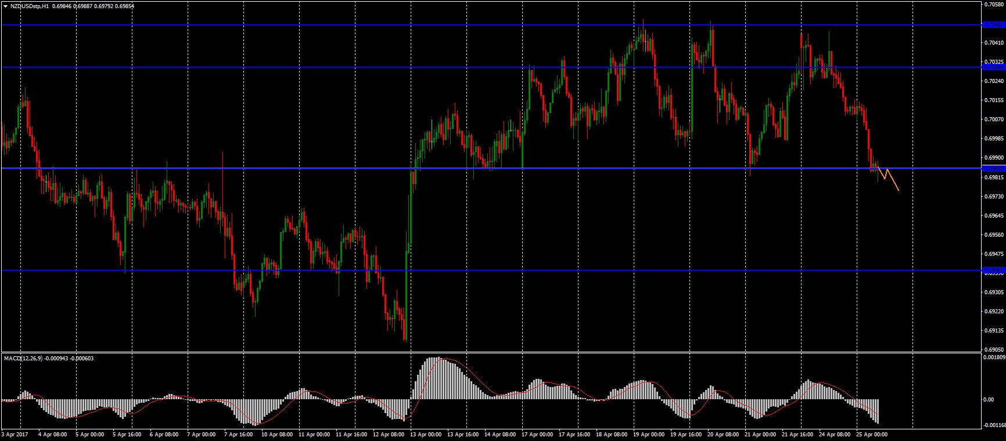Click the 3 Apr 2017 date label
Viewport: 1006px width, 441px height.
point(15,434)
